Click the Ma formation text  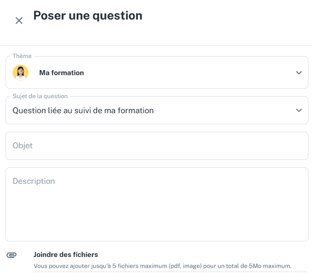[x=62, y=73]
